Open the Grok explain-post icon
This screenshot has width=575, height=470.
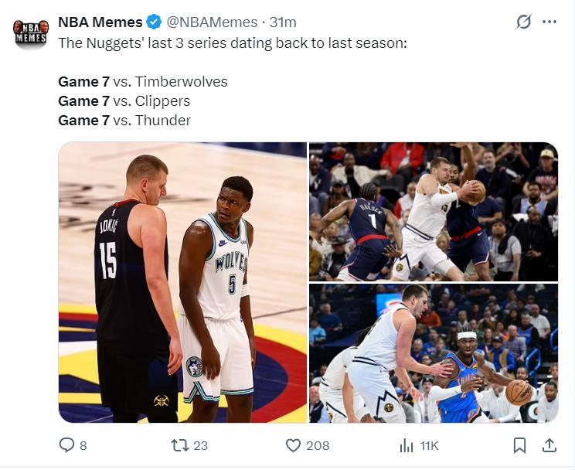pyautogui.click(x=523, y=22)
